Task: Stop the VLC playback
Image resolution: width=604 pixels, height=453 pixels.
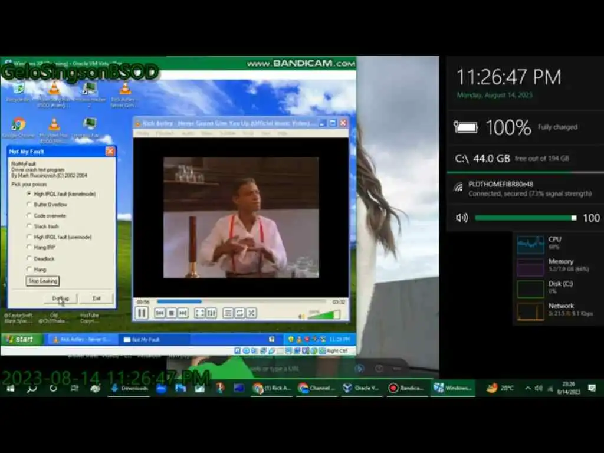Action: (x=172, y=313)
